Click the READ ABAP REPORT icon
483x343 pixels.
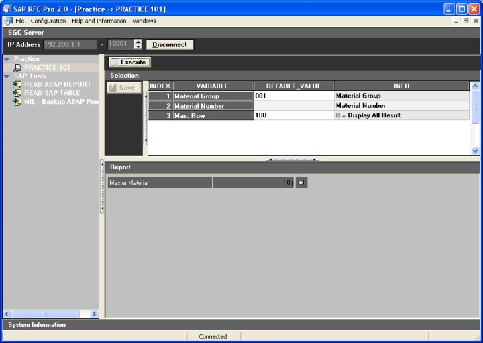click(17, 84)
